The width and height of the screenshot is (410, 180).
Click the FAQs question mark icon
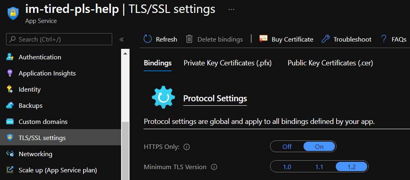coord(383,39)
